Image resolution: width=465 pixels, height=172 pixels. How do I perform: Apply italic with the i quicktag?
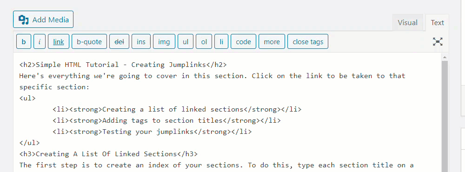40,41
